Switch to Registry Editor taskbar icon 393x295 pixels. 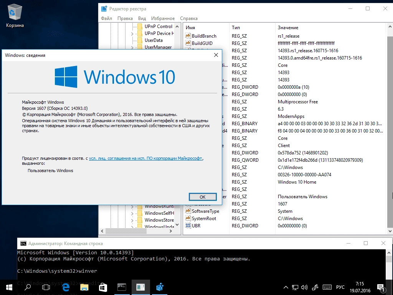(x=160, y=287)
